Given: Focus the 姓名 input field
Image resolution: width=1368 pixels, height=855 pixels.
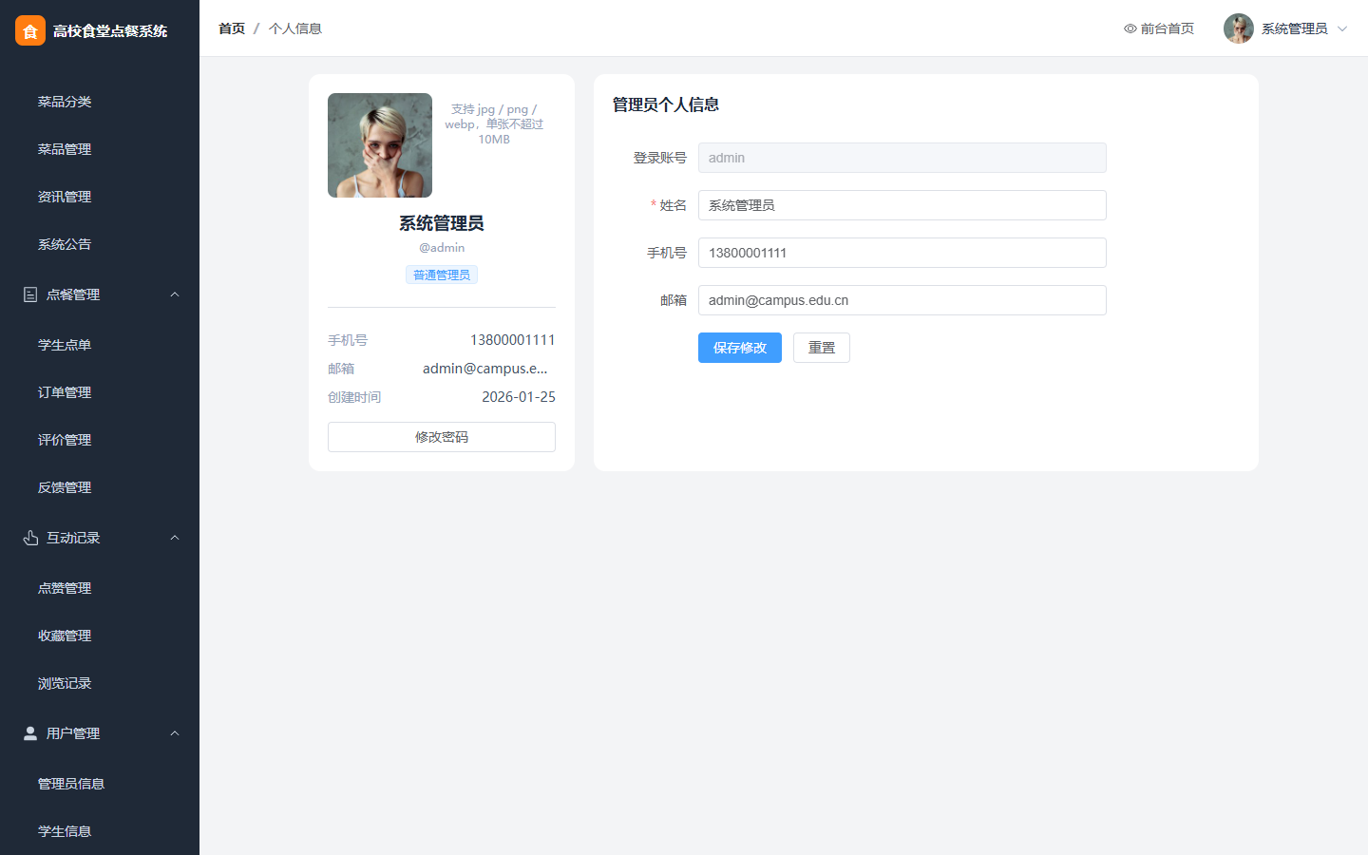Looking at the screenshot, I should coord(902,205).
